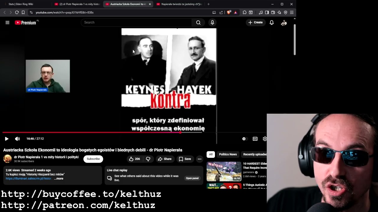Start voice search with the microphone

(212, 22)
